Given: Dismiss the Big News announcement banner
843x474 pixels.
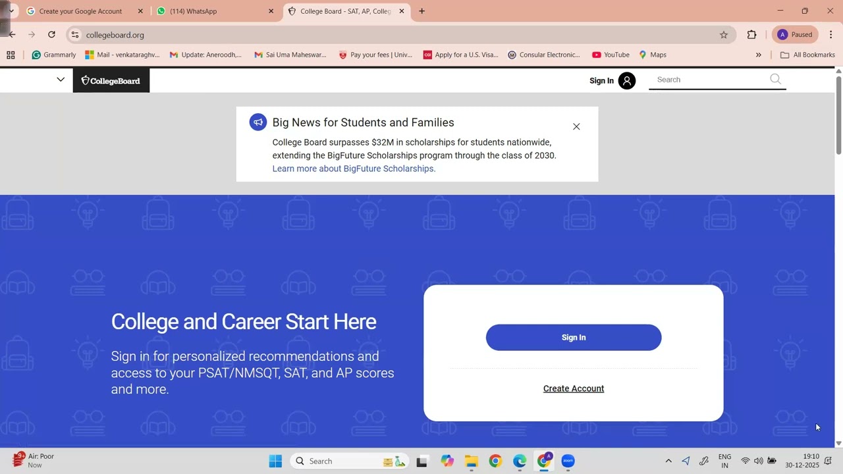Looking at the screenshot, I should [x=576, y=126].
